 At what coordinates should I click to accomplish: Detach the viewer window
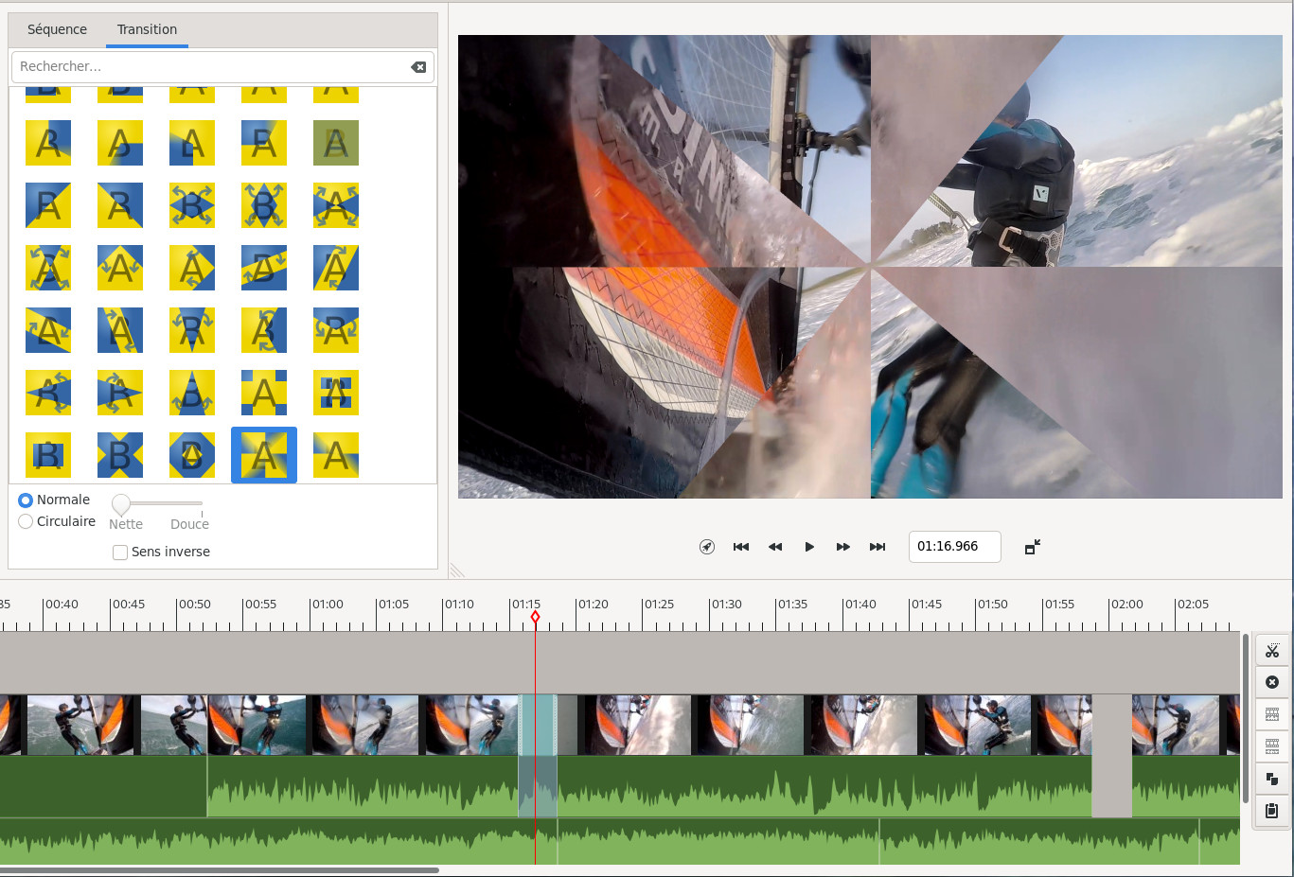1033,547
